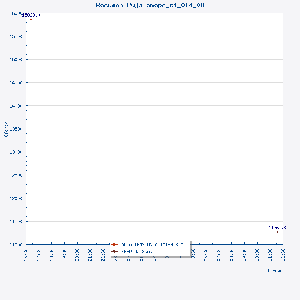The image size is (300, 300).
Task: Click the chart title Resumen Puja emepe_si_014_08
Action: [150, 5]
